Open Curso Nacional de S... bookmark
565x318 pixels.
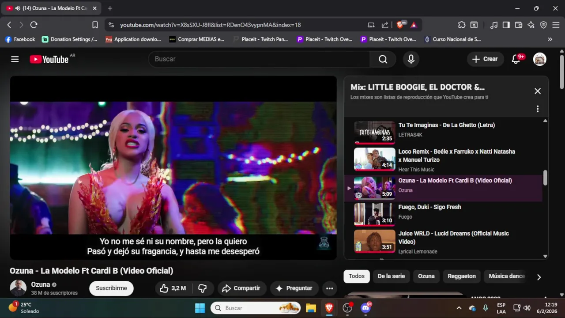(452, 39)
